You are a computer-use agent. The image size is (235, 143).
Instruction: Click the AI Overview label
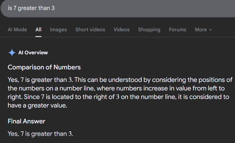click(x=33, y=53)
